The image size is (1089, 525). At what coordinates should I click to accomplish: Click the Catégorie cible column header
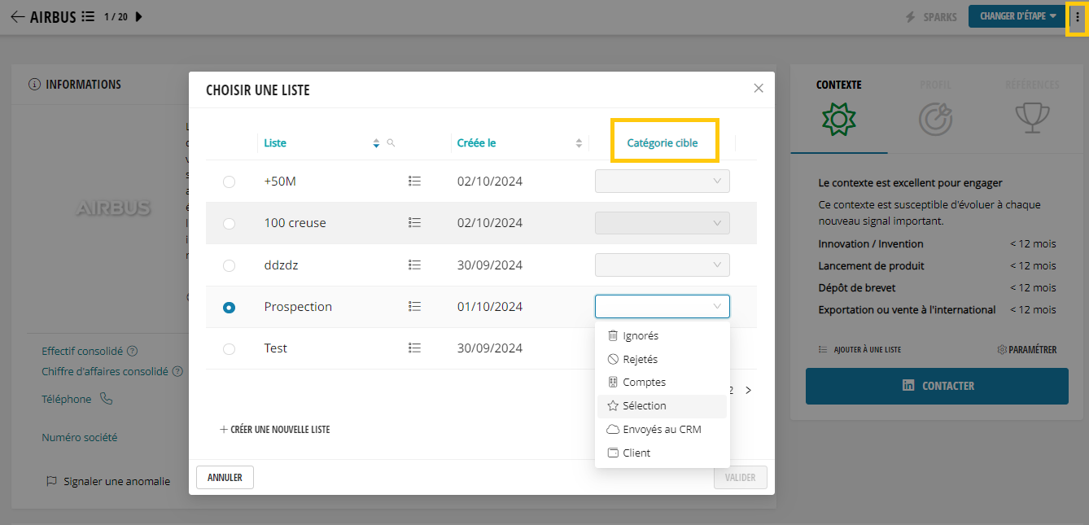point(663,142)
